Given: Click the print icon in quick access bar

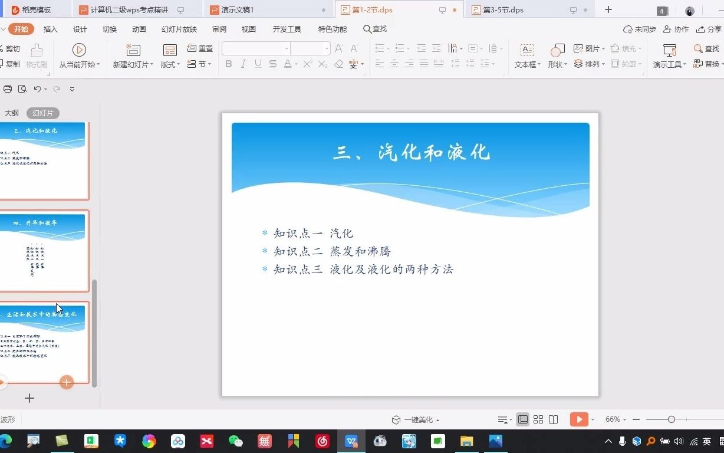Looking at the screenshot, I should click(x=8, y=89).
